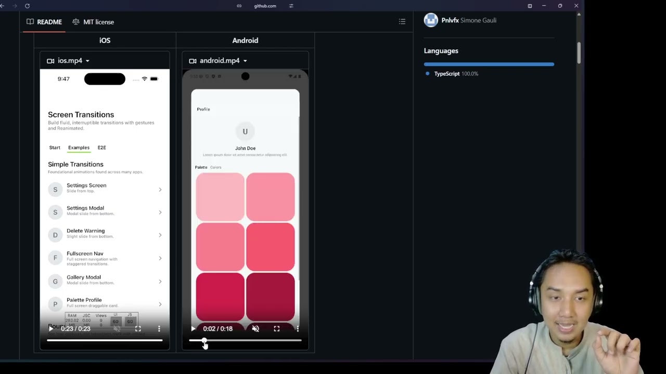Click the F avatar for Fullscreen Nav
Image resolution: width=666 pixels, height=374 pixels.
(x=55, y=258)
